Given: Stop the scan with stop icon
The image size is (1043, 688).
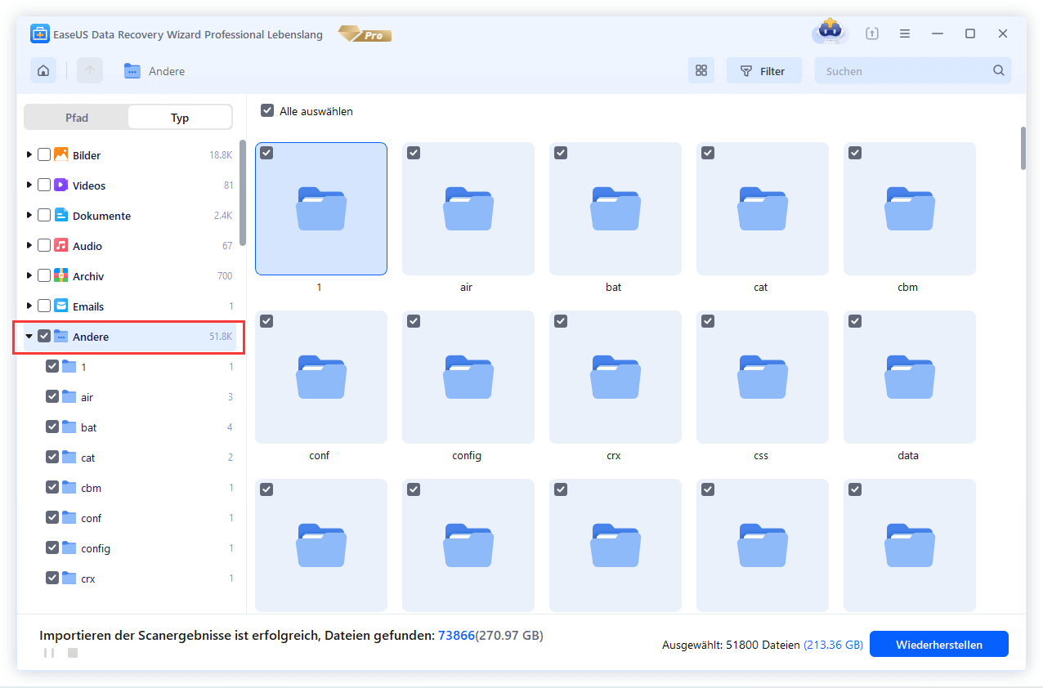Looking at the screenshot, I should click(73, 653).
